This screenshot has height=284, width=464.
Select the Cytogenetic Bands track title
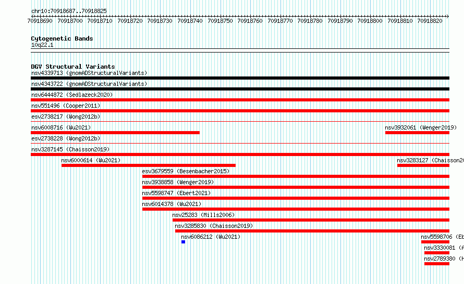pyautogui.click(x=62, y=38)
